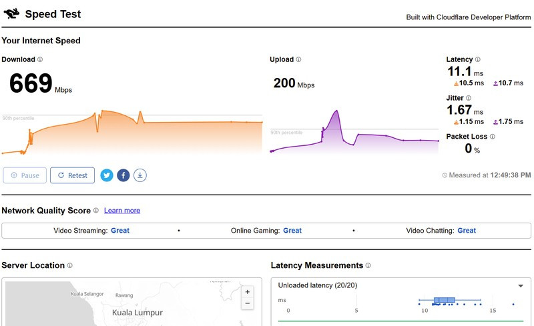Viewport: 534px width, 326px height.
Task: Pause the speed test
Action: [25, 175]
